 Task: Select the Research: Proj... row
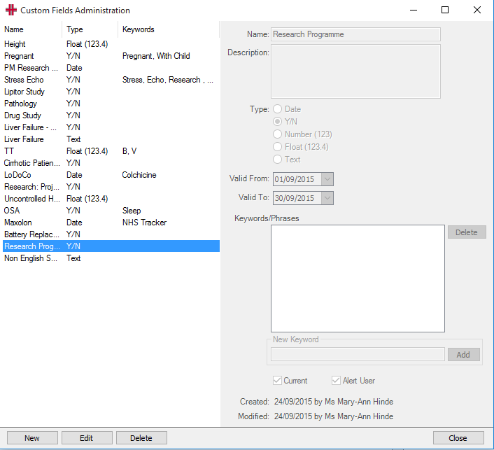point(111,187)
